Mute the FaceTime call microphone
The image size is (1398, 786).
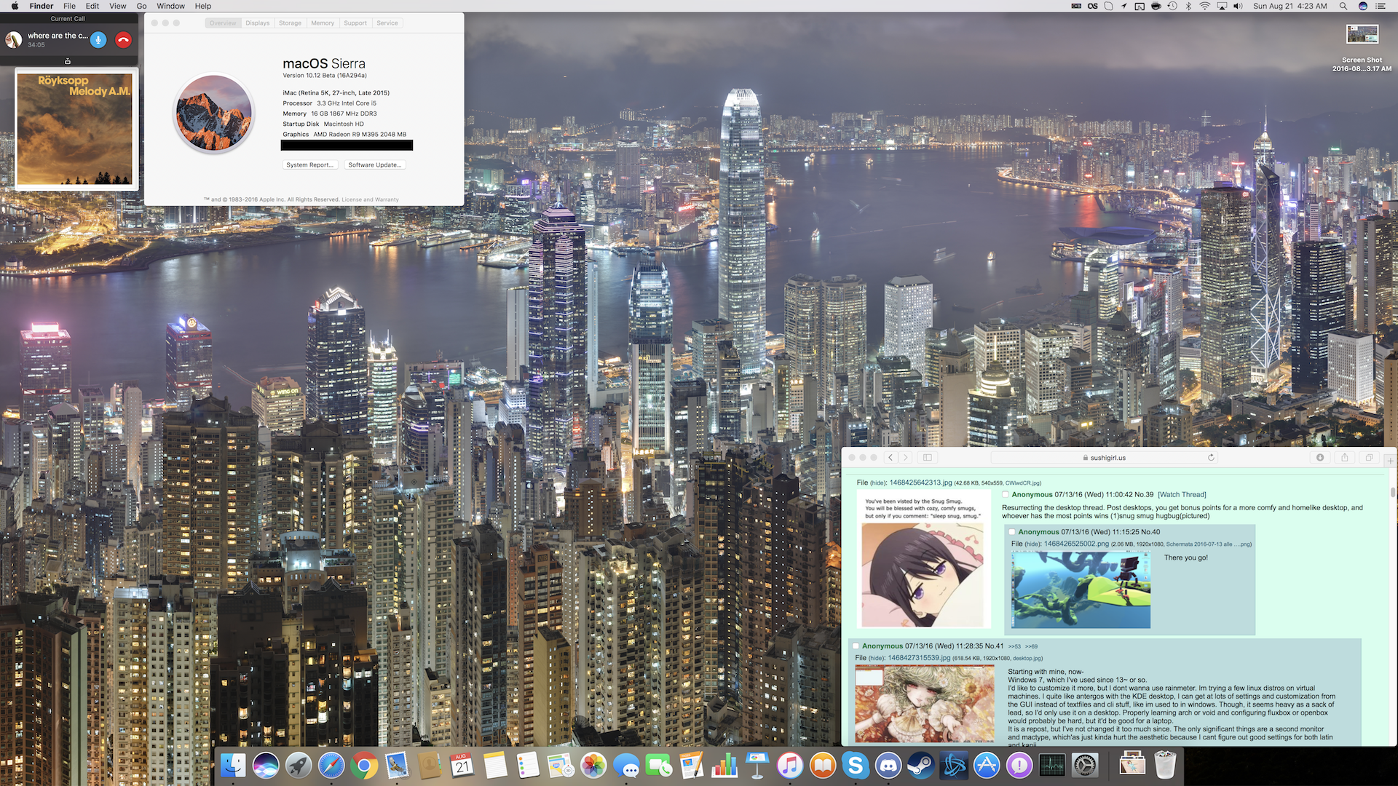point(98,40)
